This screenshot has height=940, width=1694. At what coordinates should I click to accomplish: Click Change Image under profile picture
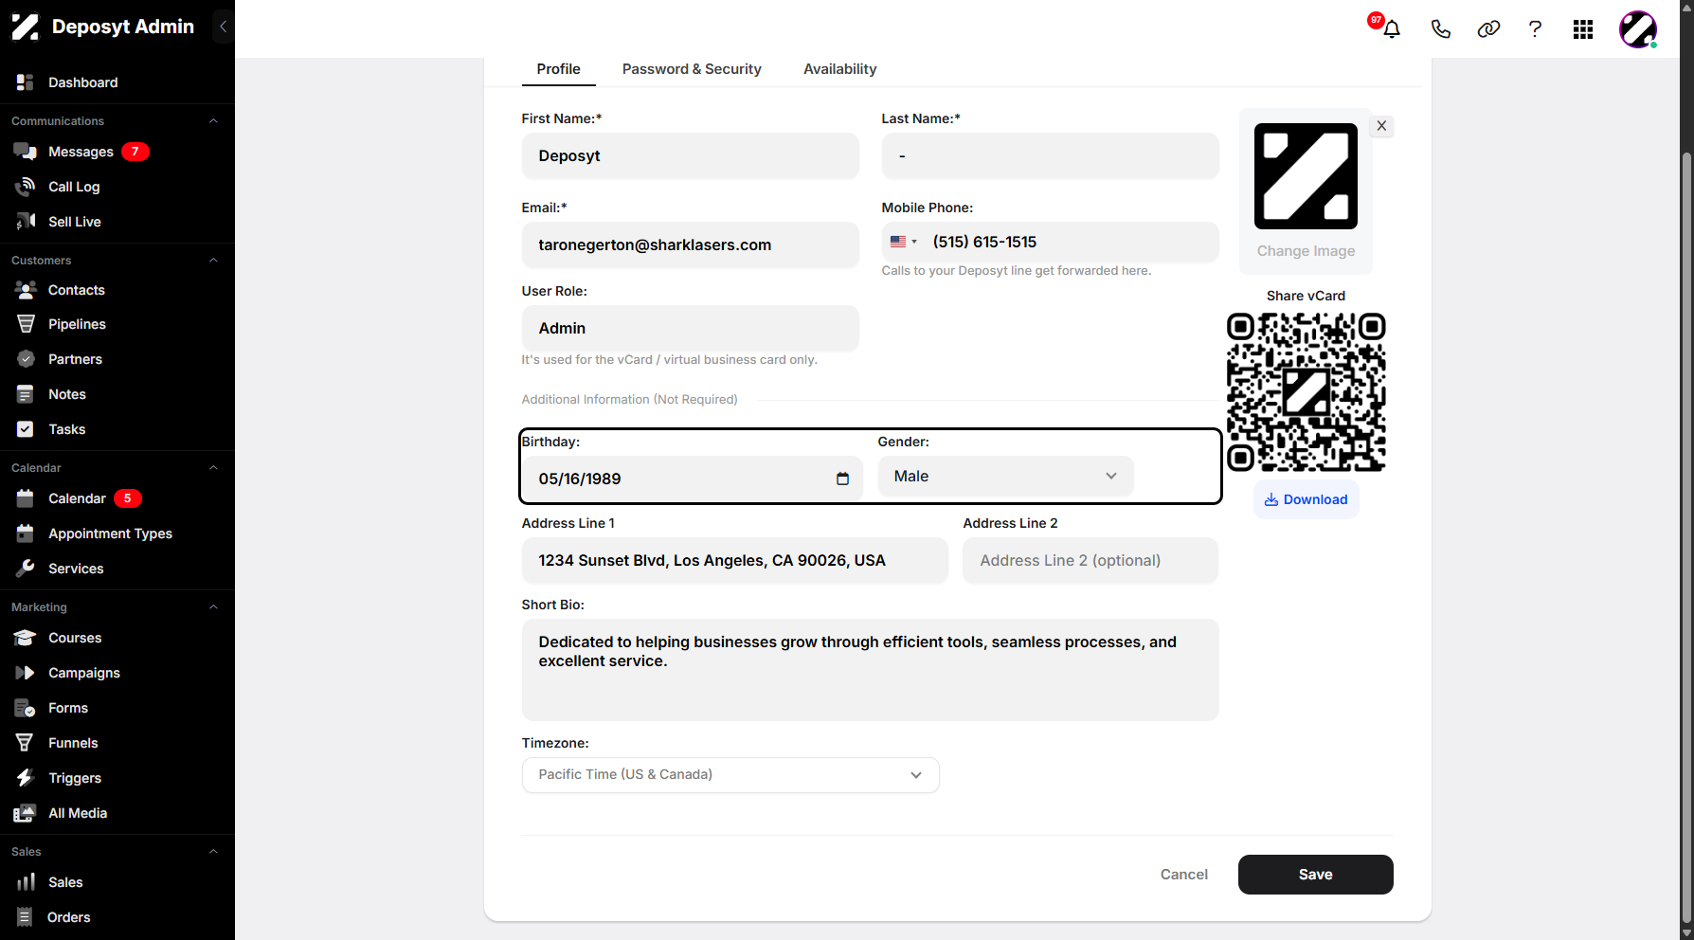pyautogui.click(x=1306, y=251)
